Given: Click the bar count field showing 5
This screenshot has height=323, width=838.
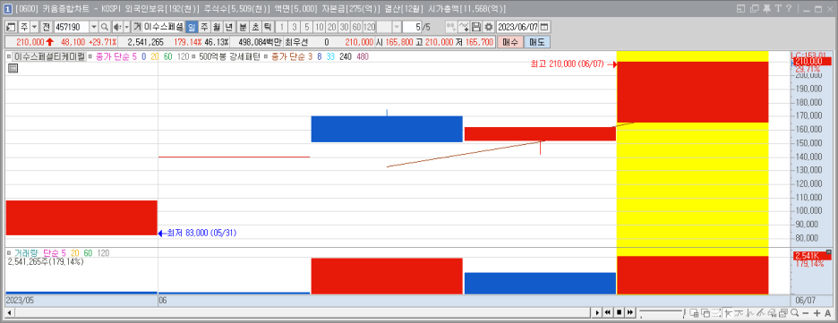Looking at the screenshot, I should click(412, 27).
